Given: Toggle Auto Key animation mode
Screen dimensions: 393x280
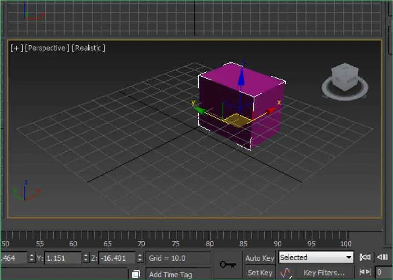Looking at the screenshot, I should click(260, 258).
